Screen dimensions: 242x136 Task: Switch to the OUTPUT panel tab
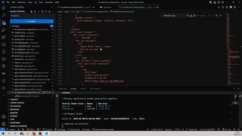(x=73, y=89)
